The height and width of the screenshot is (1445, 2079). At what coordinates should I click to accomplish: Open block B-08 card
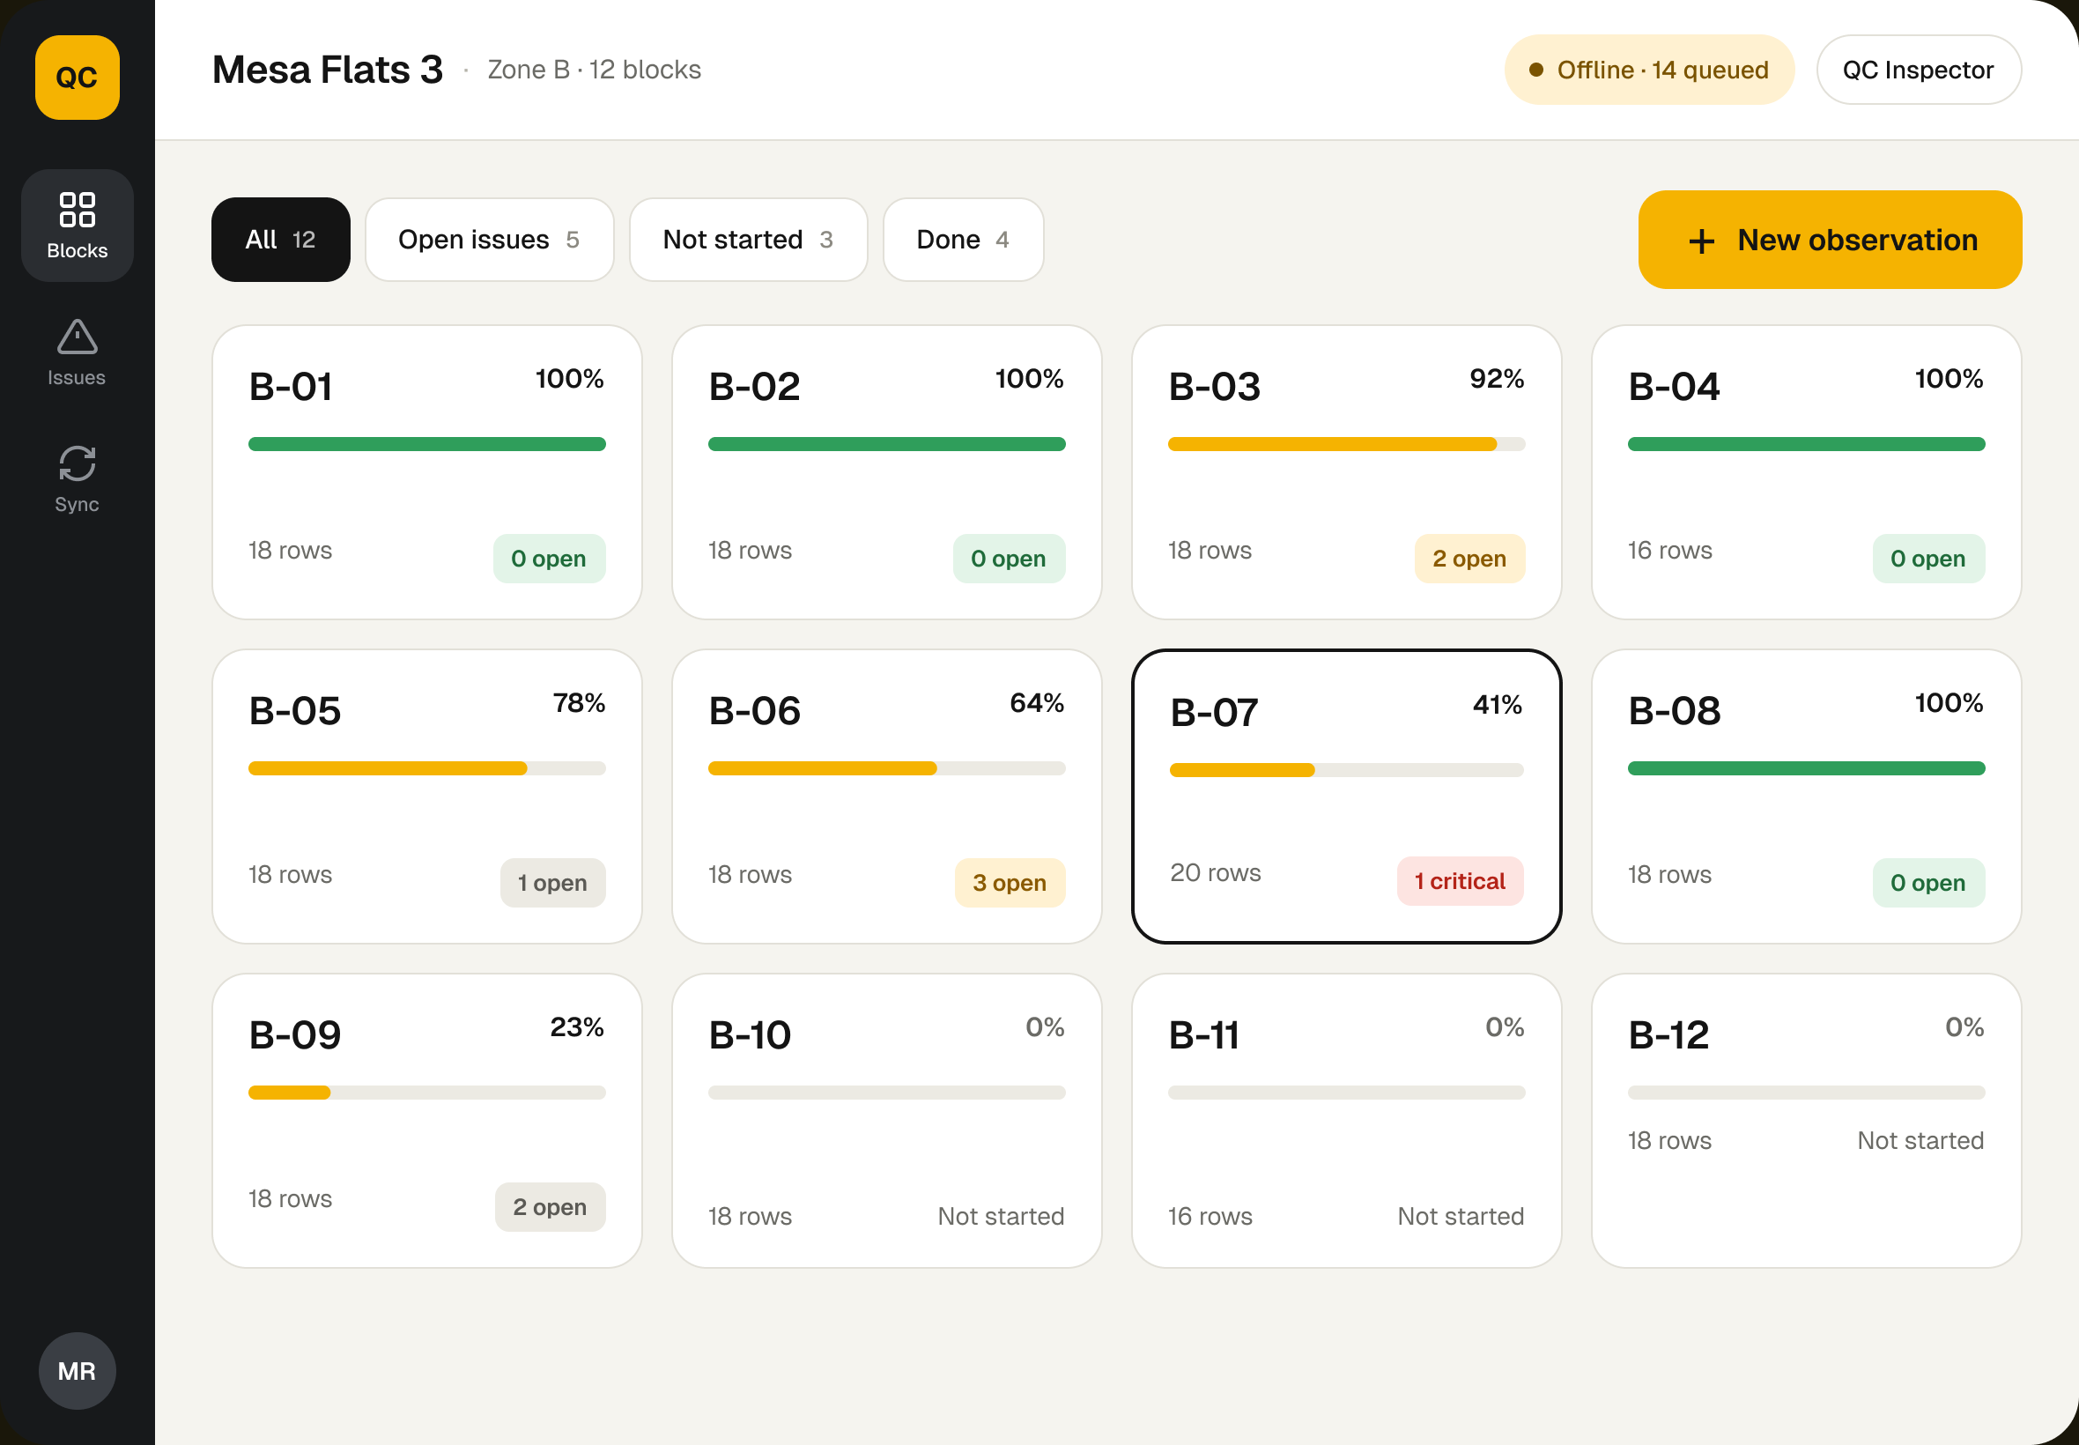tap(1807, 797)
